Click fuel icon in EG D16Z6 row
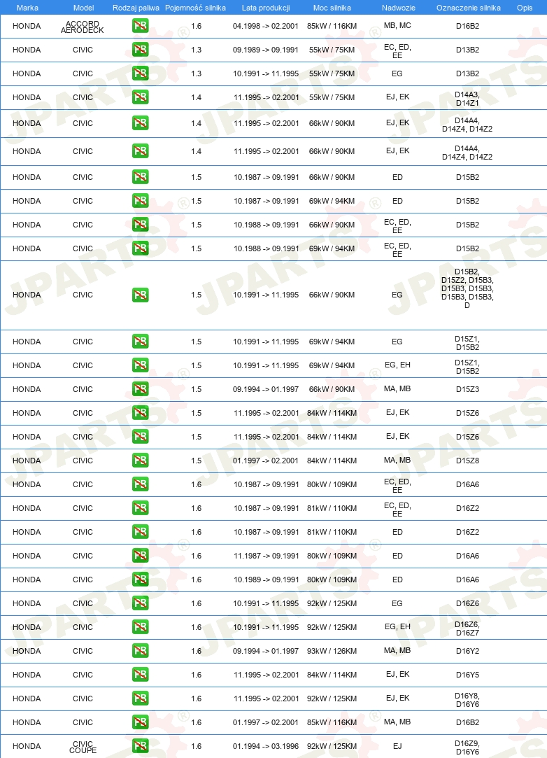Viewport: 547px width, 758px height. tap(140, 603)
